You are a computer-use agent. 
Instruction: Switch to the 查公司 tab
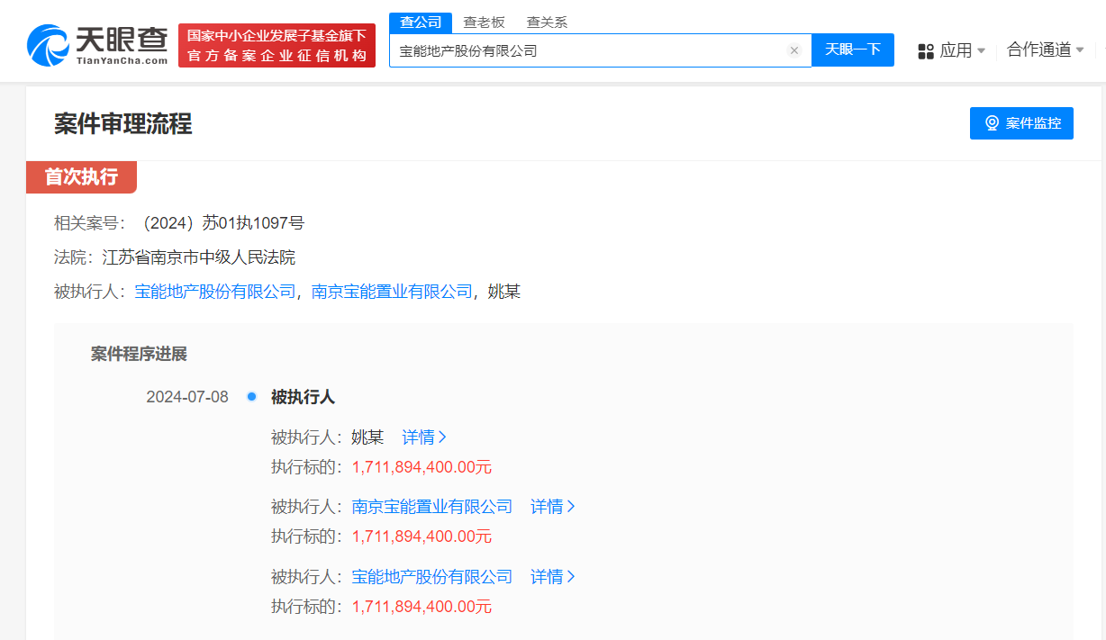[x=420, y=23]
